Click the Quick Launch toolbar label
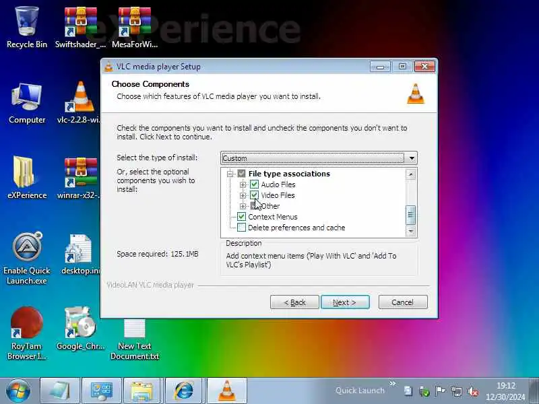The width and height of the screenshot is (539, 404). (x=360, y=391)
